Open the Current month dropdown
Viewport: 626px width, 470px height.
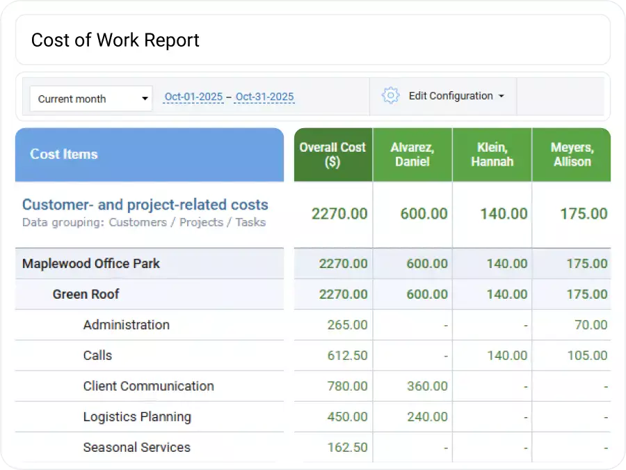[x=91, y=99]
